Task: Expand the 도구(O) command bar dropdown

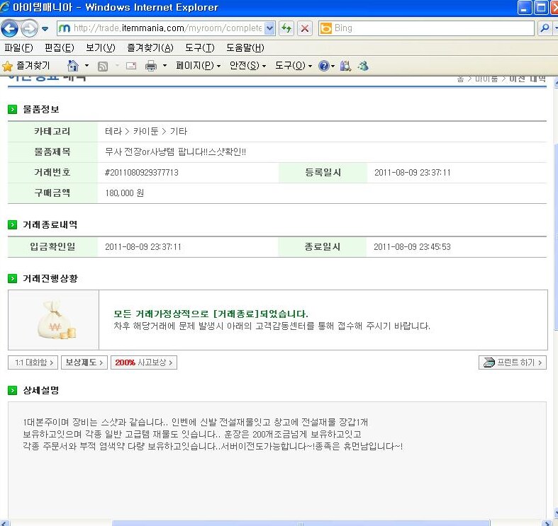Action: (x=293, y=66)
